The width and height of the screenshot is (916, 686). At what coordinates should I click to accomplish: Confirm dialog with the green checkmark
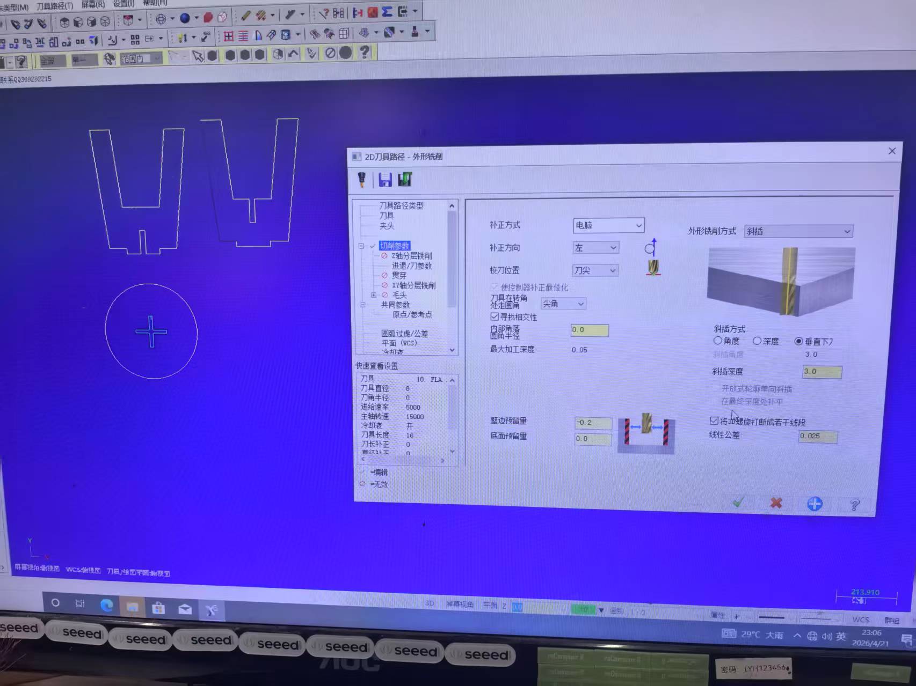(x=739, y=503)
